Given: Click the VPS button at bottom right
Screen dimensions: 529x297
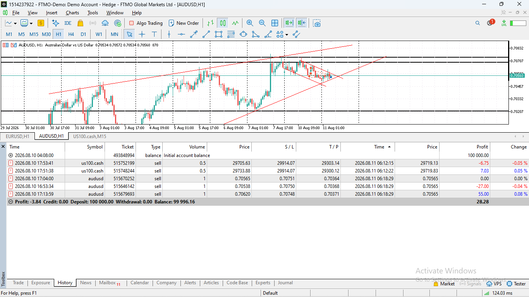Looking at the screenshot, I should tap(494, 284).
